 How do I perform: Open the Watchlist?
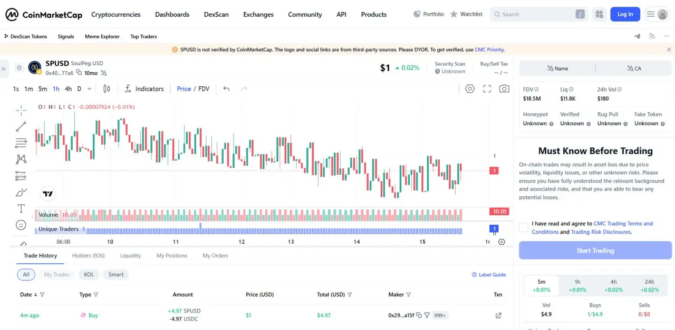tap(466, 14)
